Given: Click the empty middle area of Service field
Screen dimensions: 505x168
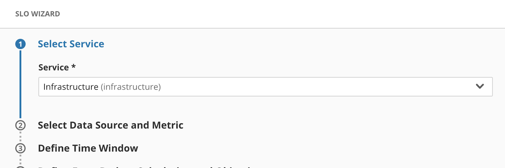Looking at the screenshot, I should pyautogui.click(x=316, y=87).
